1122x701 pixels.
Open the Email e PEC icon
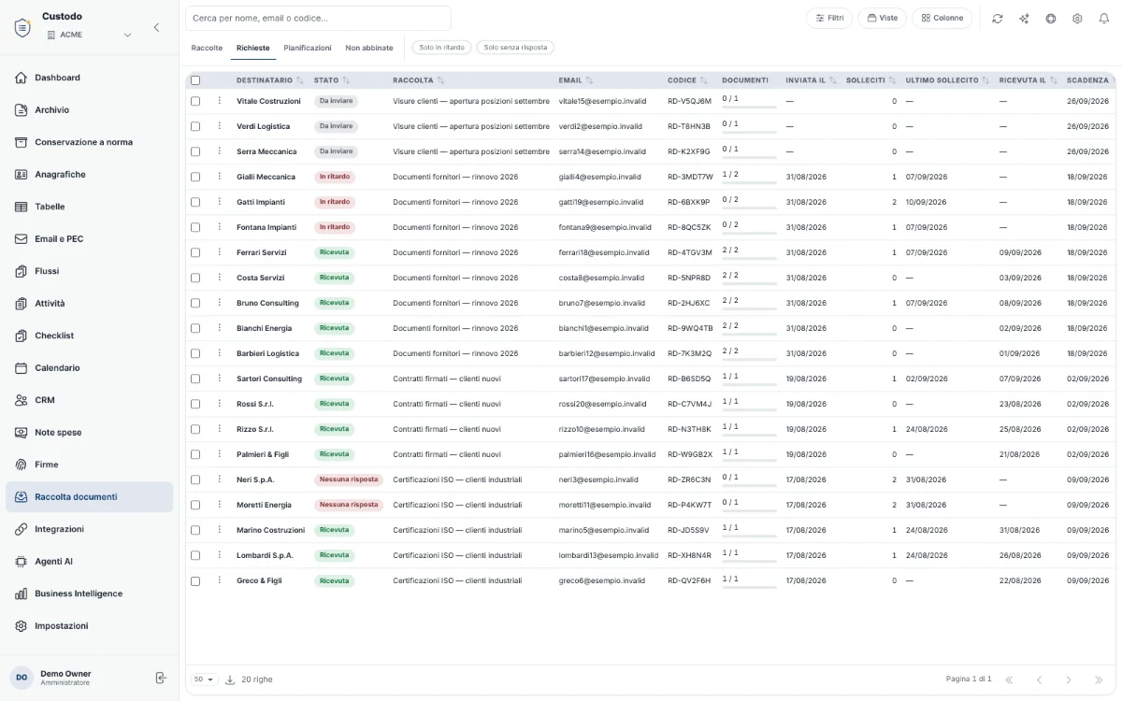click(21, 239)
